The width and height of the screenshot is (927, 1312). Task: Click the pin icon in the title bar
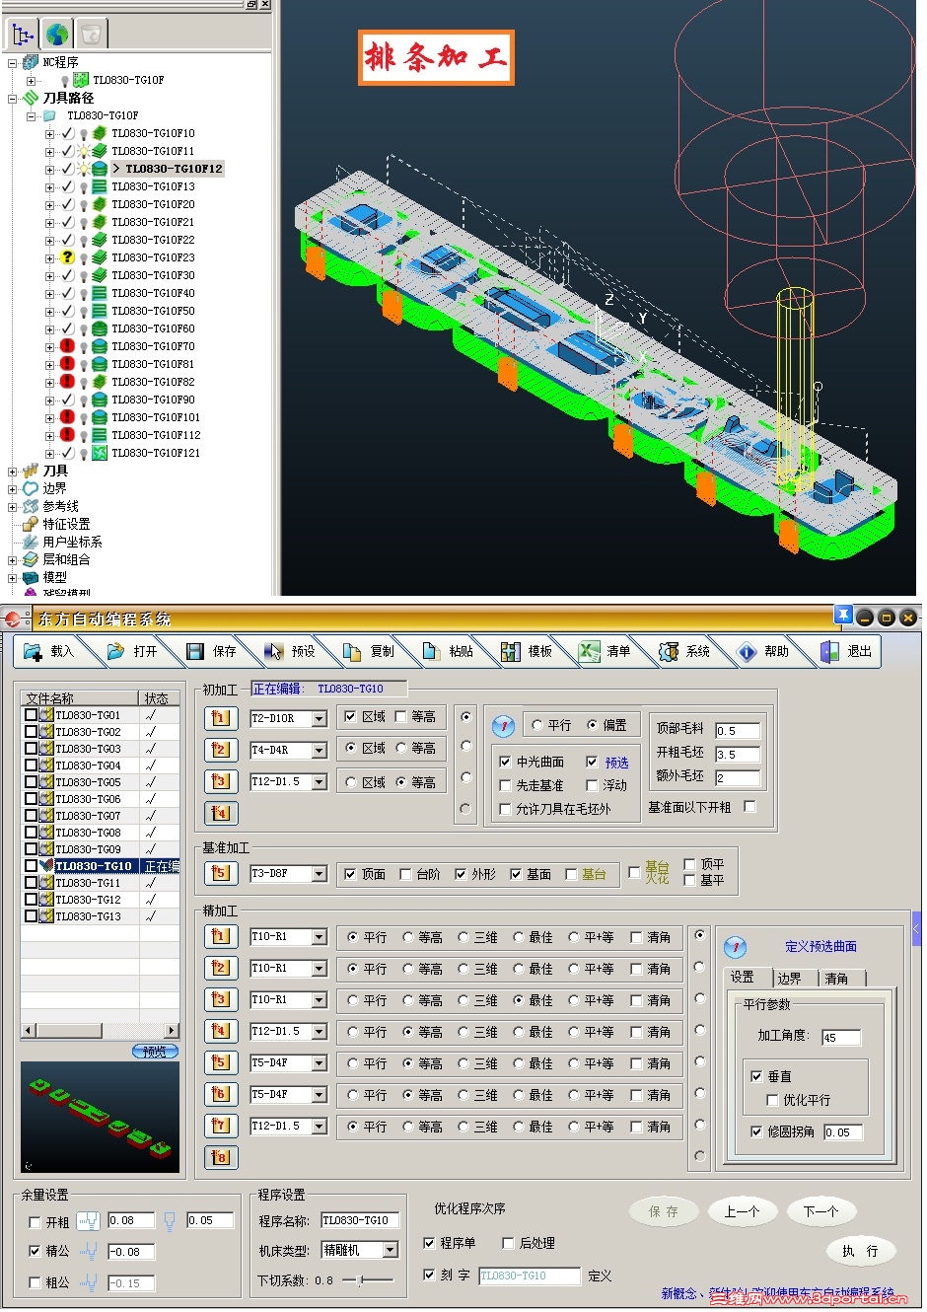843,616
